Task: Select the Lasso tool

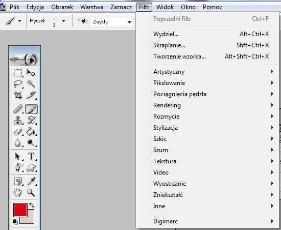Action: point(18,84)
